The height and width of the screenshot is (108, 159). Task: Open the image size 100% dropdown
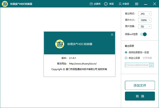pos(145,20)
